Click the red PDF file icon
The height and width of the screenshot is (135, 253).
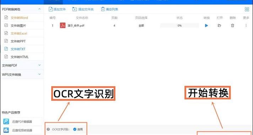63,25
